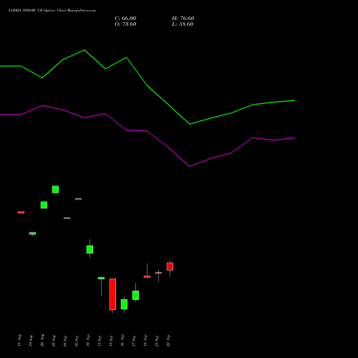Click the open value O: 73.60
The height and width of the screenshot is (358, 358).
(x=125, y=24)
